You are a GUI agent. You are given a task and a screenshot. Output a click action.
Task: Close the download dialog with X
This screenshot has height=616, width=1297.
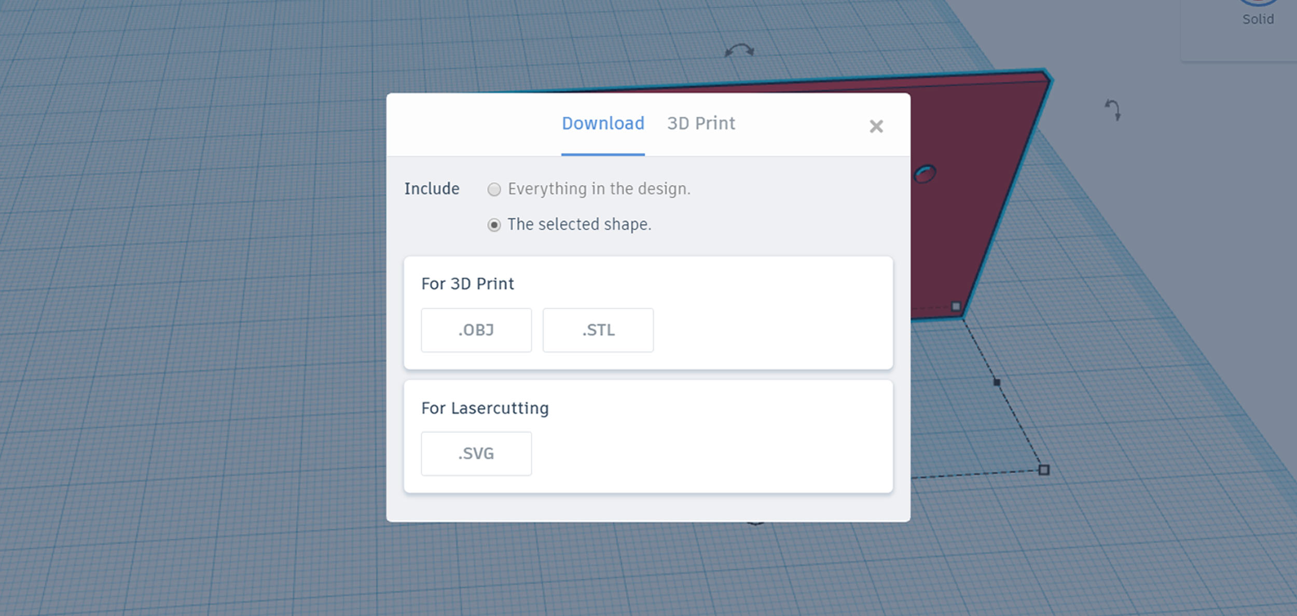tap(876, 127)
